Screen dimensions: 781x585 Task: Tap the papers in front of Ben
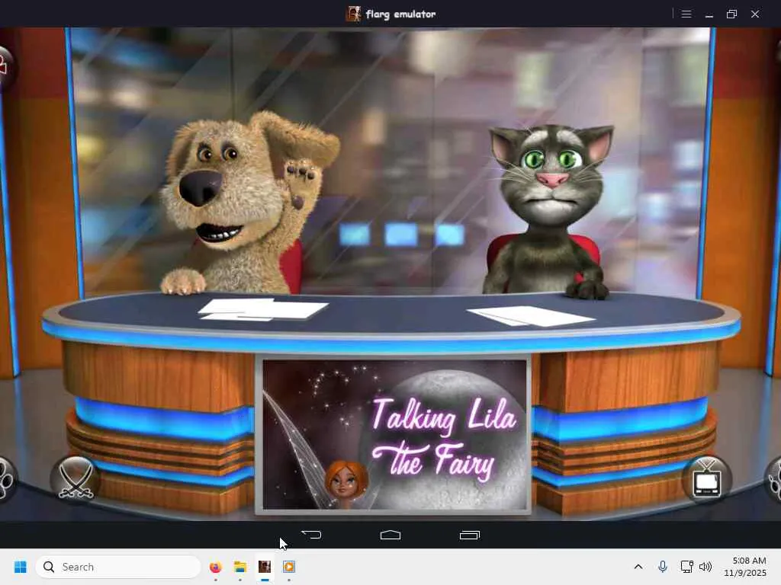(x=262, y=309)
